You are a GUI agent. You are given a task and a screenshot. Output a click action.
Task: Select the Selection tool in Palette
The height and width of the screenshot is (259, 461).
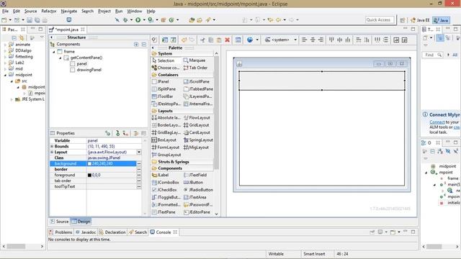(x=164, y=60)
